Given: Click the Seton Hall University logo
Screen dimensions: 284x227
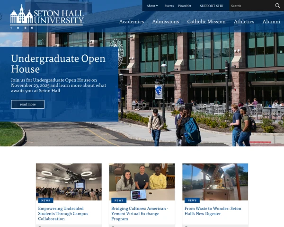Looking at the screenshot, I should [x=47, y=17].
